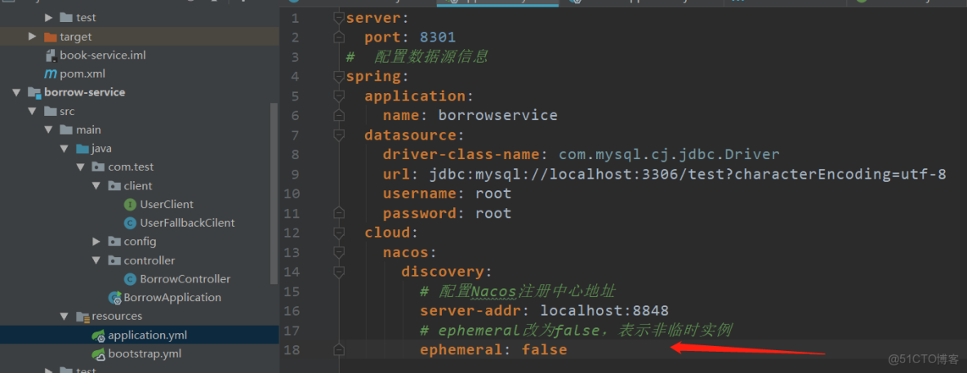
Task: Click the Maven pom.xml file icon
Action: coord(51,74)
